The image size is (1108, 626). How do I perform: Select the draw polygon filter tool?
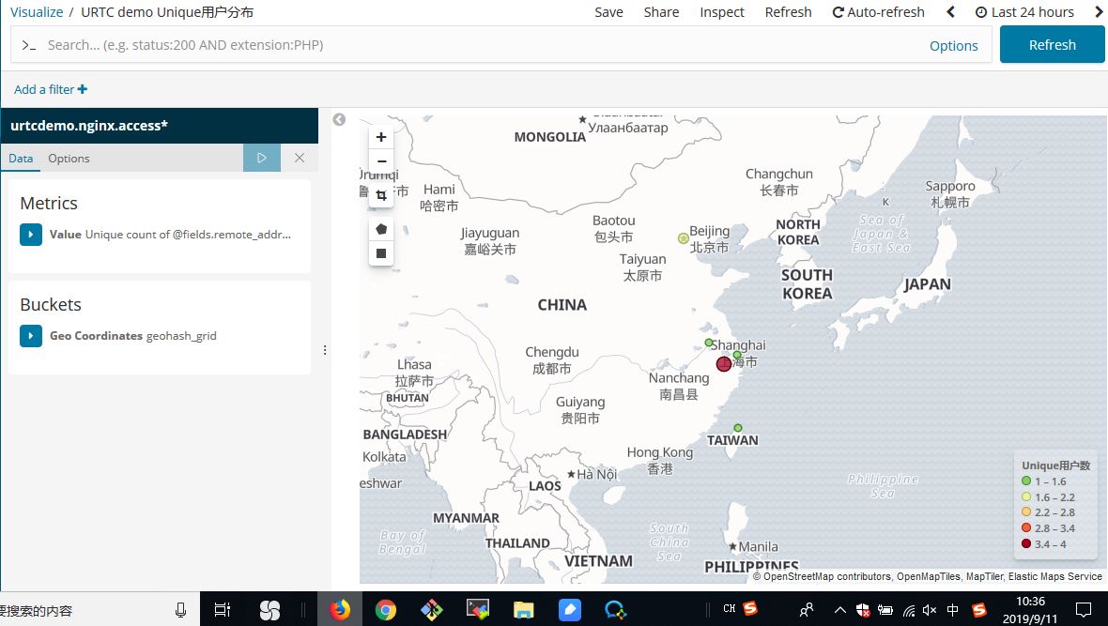click(x=381, y=229)
